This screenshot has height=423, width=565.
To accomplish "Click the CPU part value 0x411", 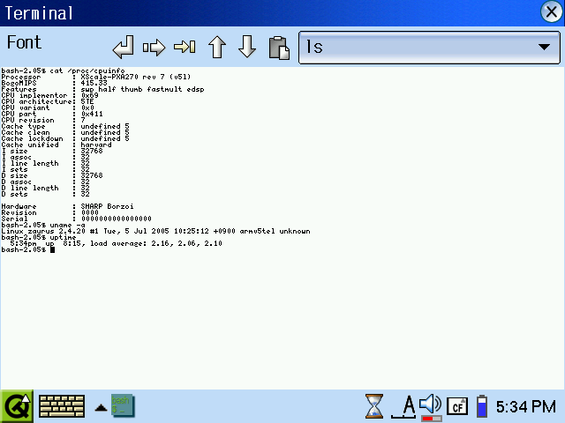I will pos(92,114).
